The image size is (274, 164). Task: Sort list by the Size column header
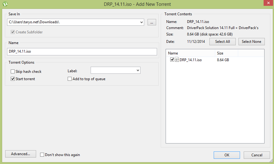coord(227,53)
